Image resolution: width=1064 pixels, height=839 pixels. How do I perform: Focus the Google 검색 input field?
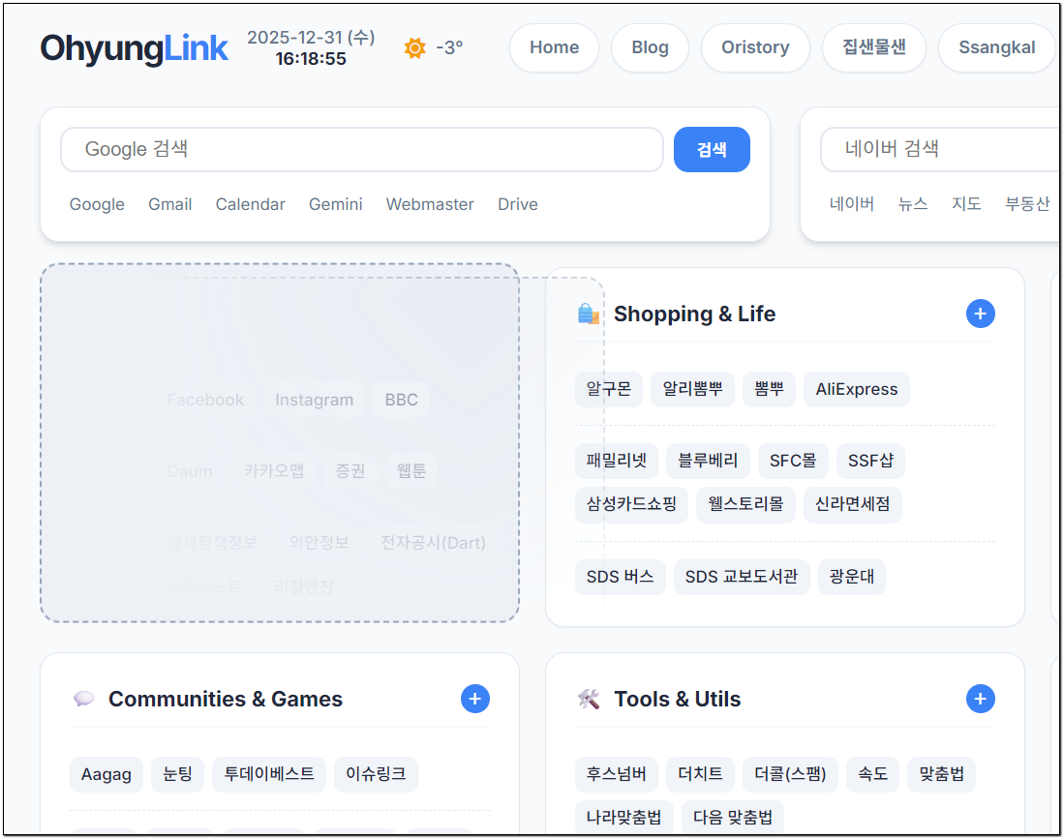coord(361,149)
